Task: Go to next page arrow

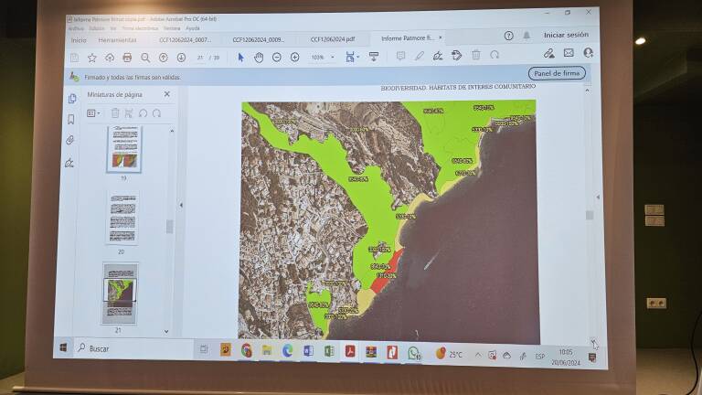Action: pyautogui.click(x=181, y=58)
